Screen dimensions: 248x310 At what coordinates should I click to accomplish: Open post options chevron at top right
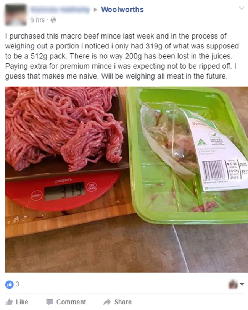pos(242,8)
